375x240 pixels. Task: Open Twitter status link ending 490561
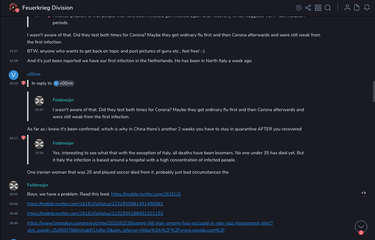[x=95, y=204]
